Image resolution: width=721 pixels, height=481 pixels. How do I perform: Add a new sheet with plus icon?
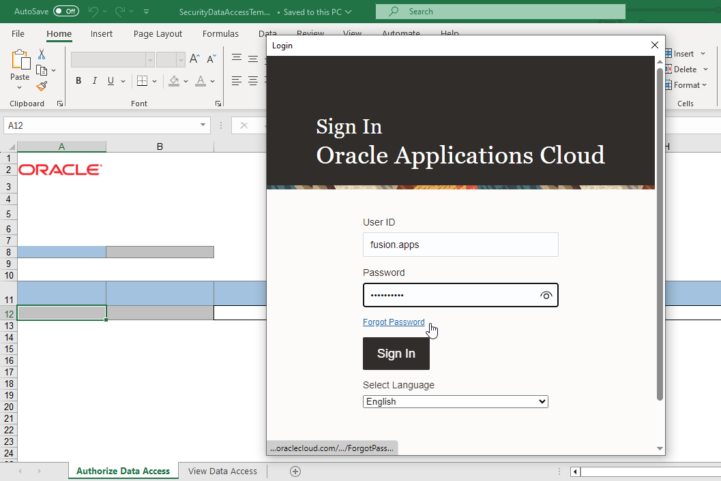point(295,471)
